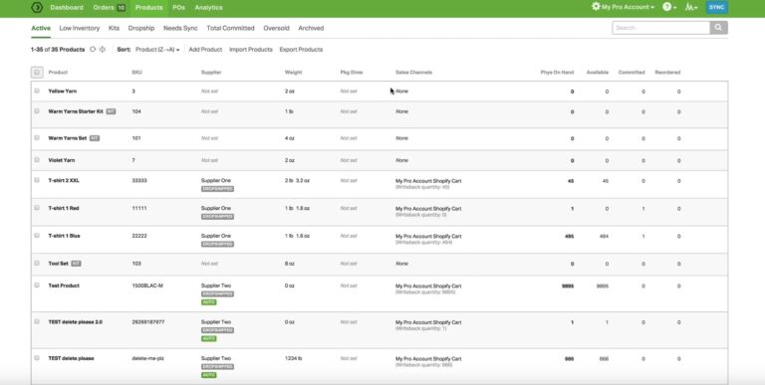
Task: Expand the My Pro Account dropdown
Action: (628, 7)
